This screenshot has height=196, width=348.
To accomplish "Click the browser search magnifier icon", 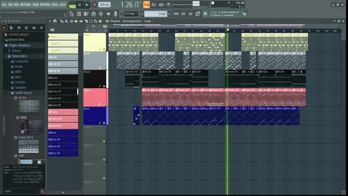I will coord(42,192).
